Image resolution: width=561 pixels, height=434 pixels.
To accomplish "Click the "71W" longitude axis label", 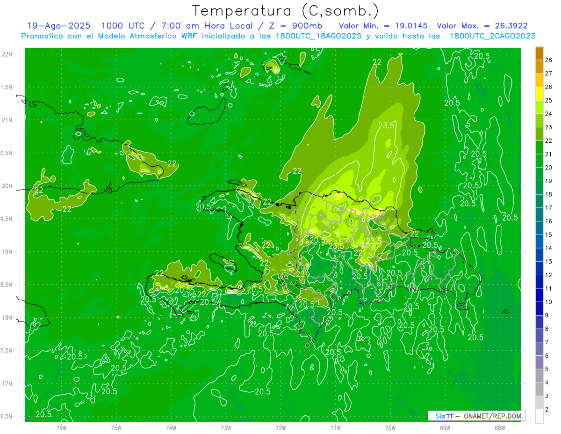I will pos(335,427).
